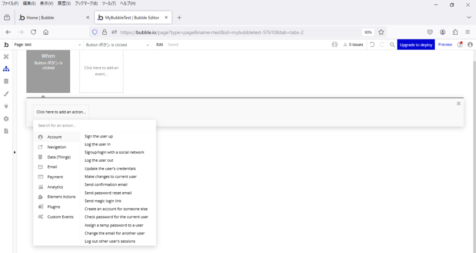Open the Plugins plug icon in sidebar
This screenshot has height=253, width=476.
[6, 106]
